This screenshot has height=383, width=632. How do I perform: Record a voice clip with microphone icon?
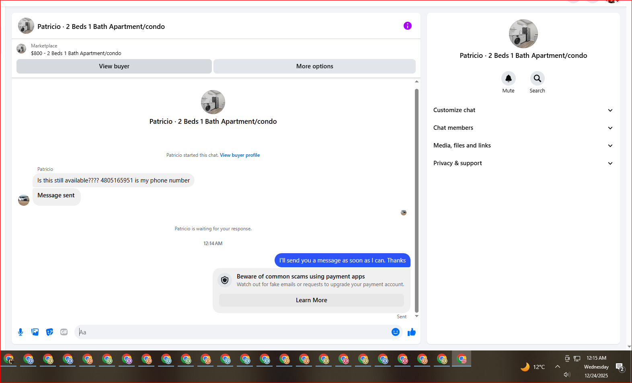[x=21, y=332]
